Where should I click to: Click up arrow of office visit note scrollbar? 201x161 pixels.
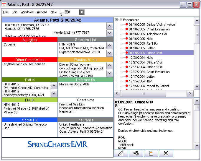click(x=197, y=101)
